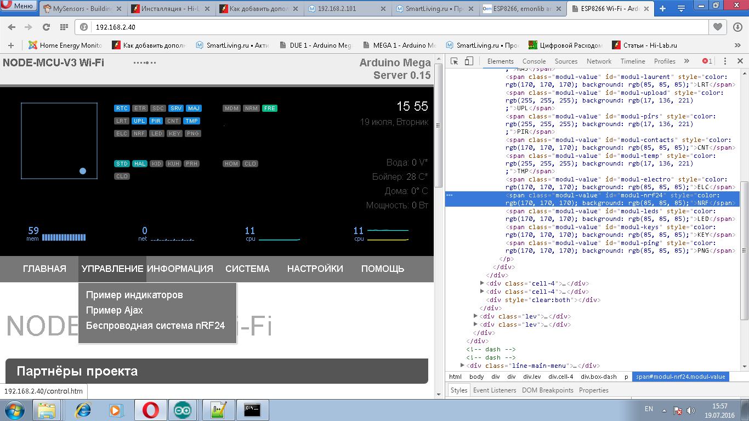Toggle device mode in DevTools
Viewport: 749px width, 421px height.
click(469, 61)
